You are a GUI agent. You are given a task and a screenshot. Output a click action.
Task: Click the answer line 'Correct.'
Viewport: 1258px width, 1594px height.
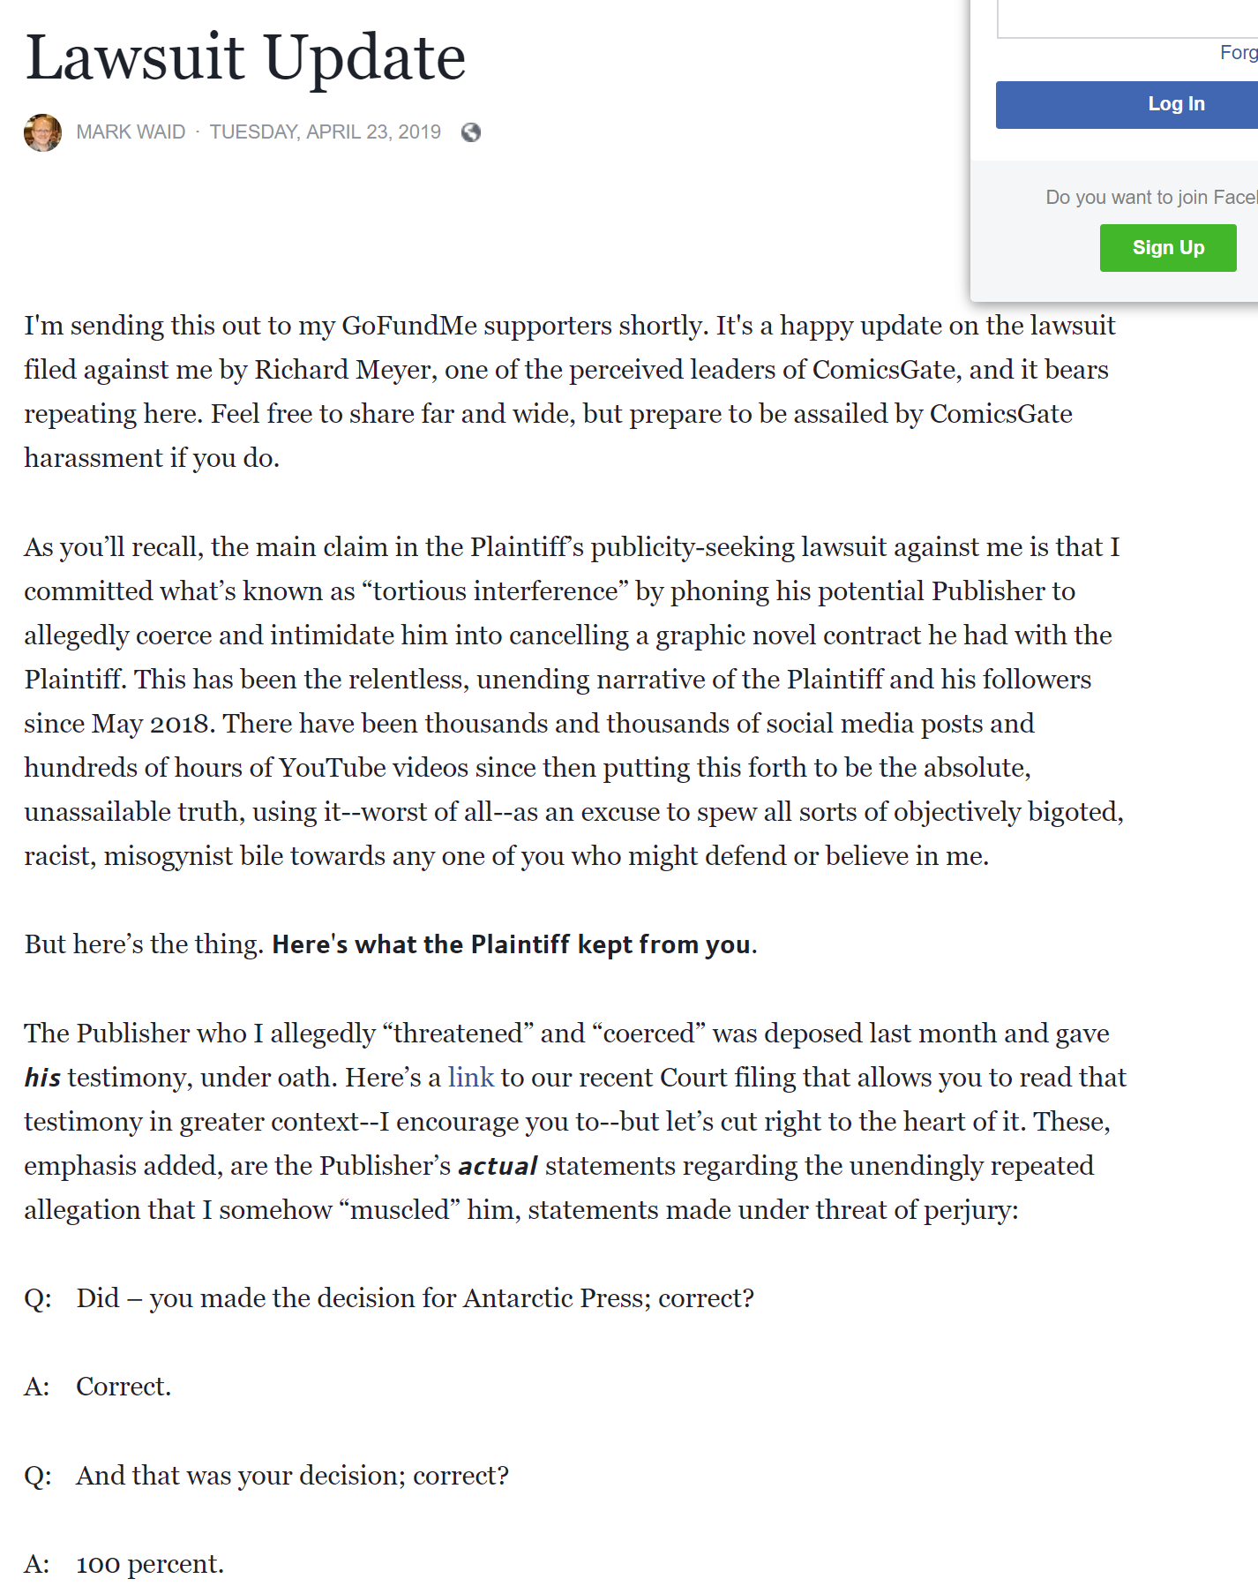(x=98, y=1387)
